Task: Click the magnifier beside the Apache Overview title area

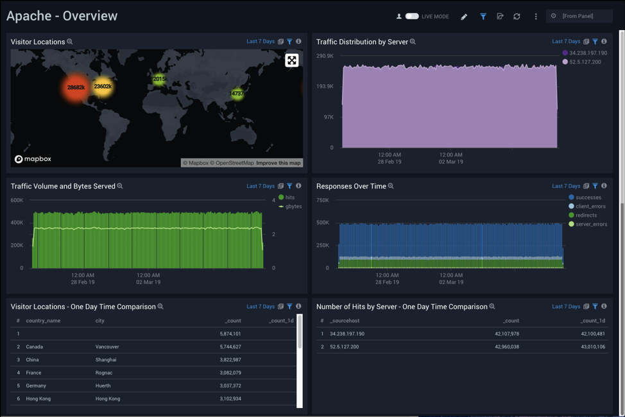Action: point(69,41)
